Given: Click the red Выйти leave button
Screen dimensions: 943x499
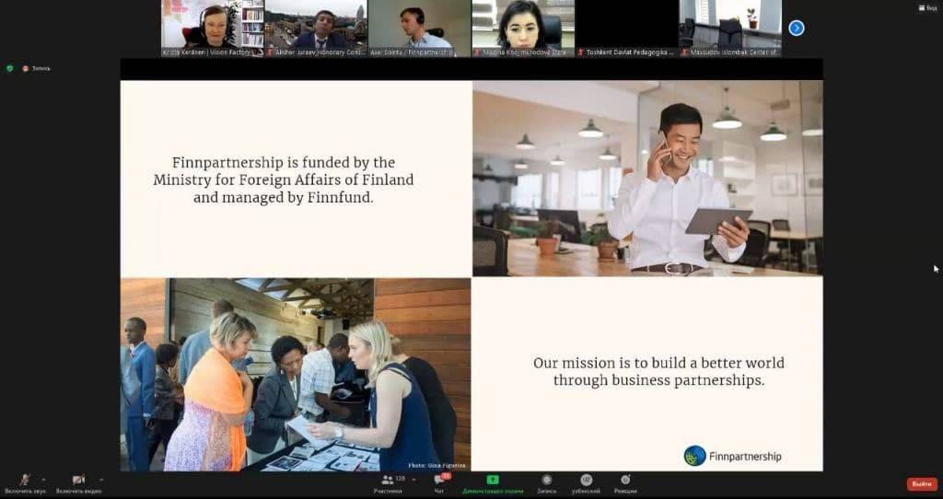Looking at the screenshot, I should pyautogui.click(x=922, y=484).
